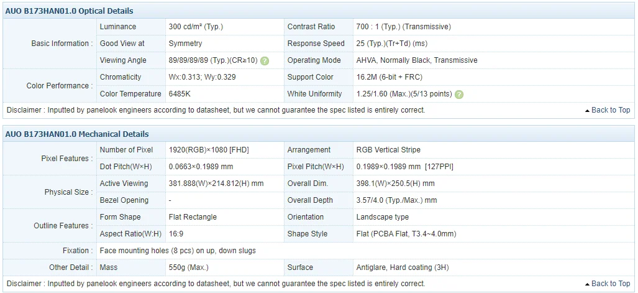
Task: Click the Flat (PCBA Flat, T3.4~4.0mm) shape style
Action: click(x=406, y=234)
